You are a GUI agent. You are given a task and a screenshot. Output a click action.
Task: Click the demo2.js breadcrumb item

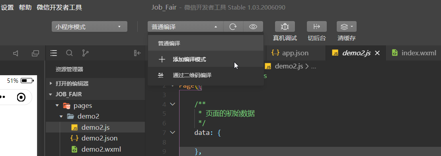(289, 66)
